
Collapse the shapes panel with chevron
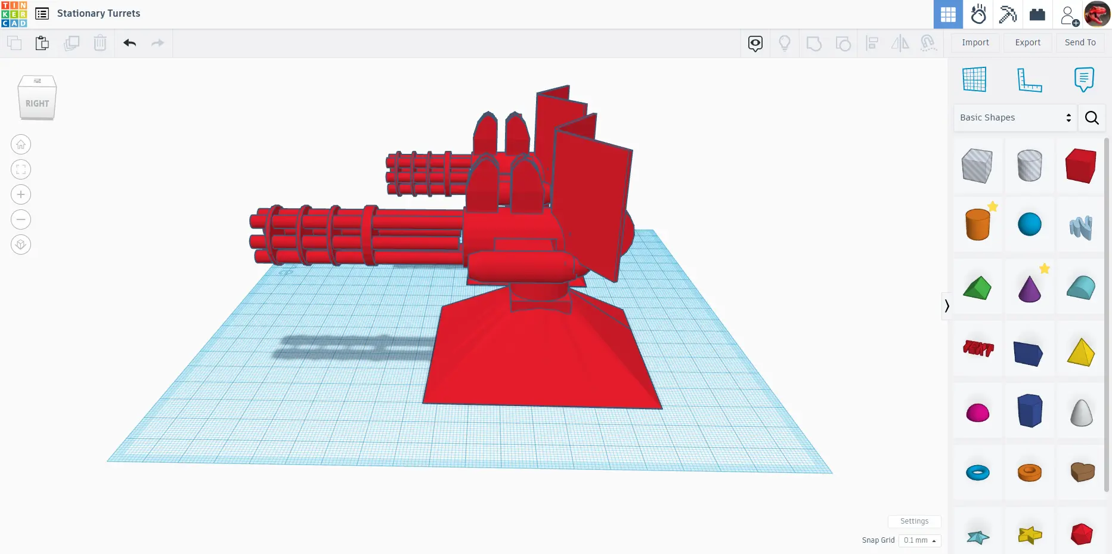(946, 306)
